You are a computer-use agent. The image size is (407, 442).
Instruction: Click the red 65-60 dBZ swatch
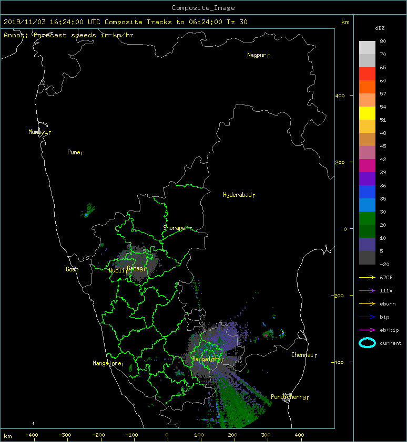[x=367, y=74]
